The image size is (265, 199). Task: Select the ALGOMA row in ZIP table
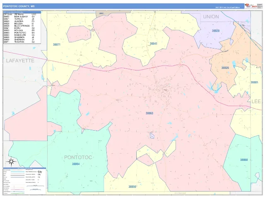(x=20, y=21)
